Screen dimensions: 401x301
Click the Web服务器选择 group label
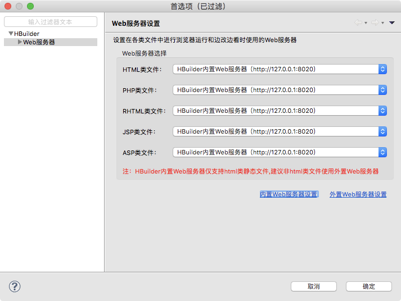pyautogui.click(x=144, y=53)
